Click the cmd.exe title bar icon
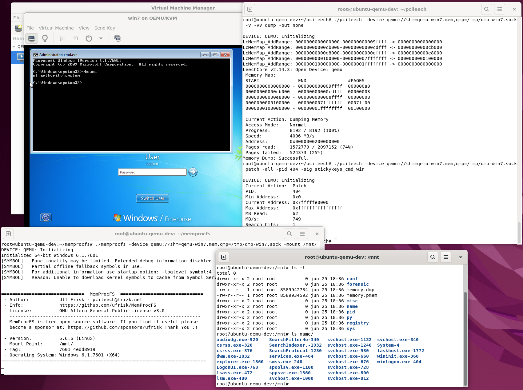Screen dimensions: 523x390 point(35,55)
